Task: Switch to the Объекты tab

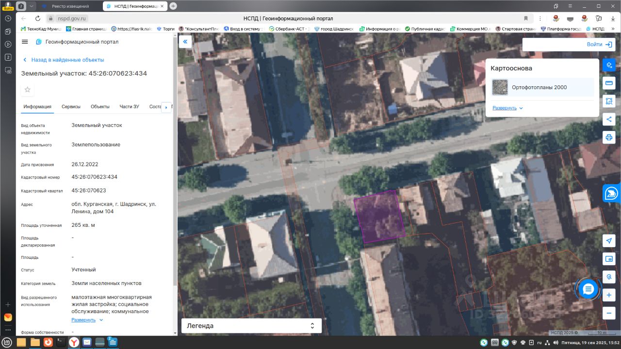Action: 100,107
